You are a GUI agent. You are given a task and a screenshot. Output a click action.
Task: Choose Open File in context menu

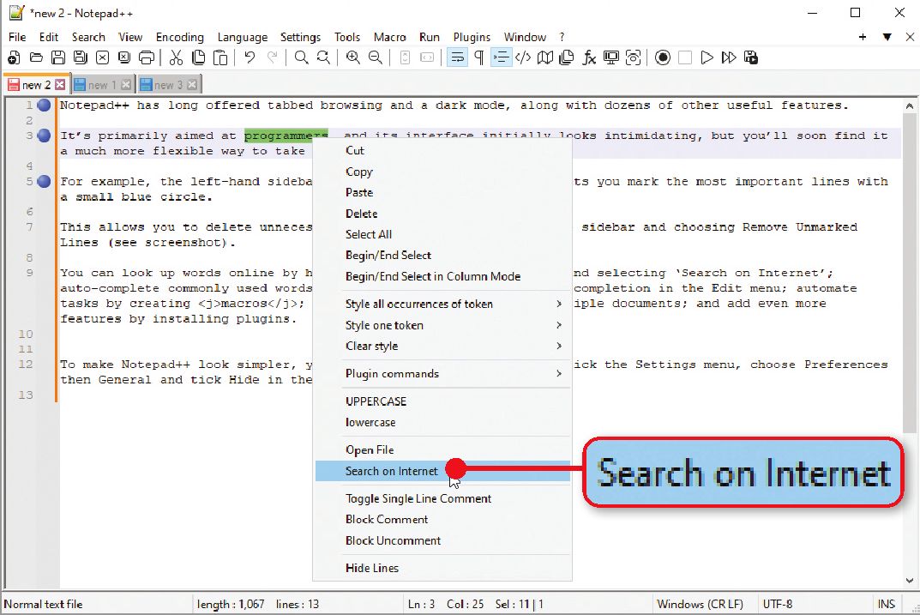tap(442, 450)
